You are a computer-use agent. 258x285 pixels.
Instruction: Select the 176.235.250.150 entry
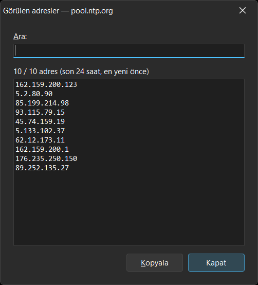click(46, 158)
